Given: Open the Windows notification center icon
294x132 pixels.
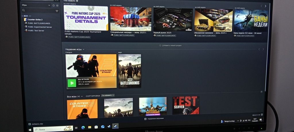Looking at the screenshot, I should pyautogui.click(x=261, y=120).
